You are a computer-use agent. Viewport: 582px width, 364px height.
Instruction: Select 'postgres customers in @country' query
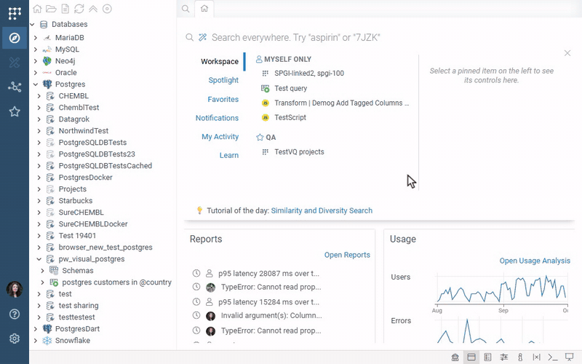click(116, 282)
